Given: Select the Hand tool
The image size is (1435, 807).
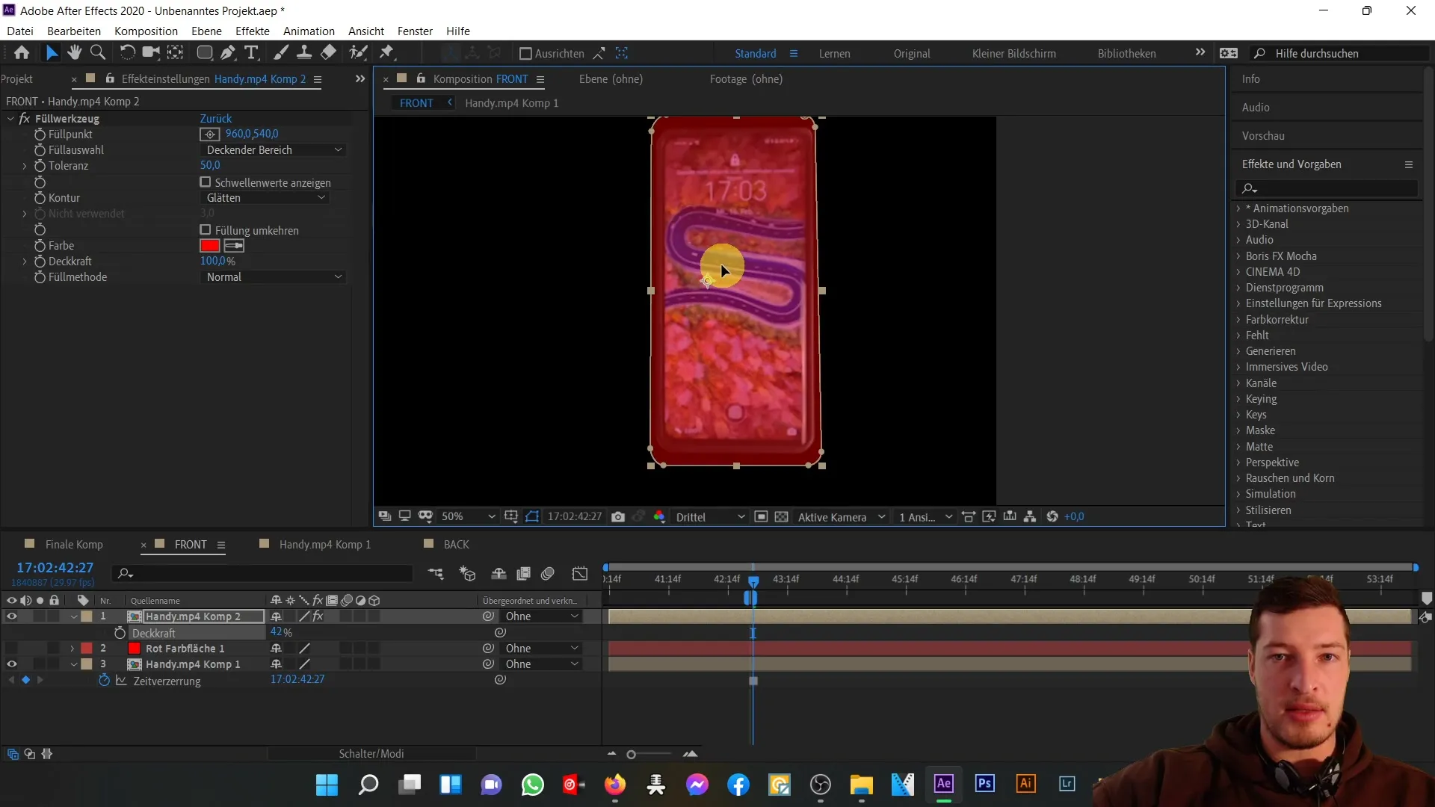Looking at the screenshot, I should pos(74,52).
